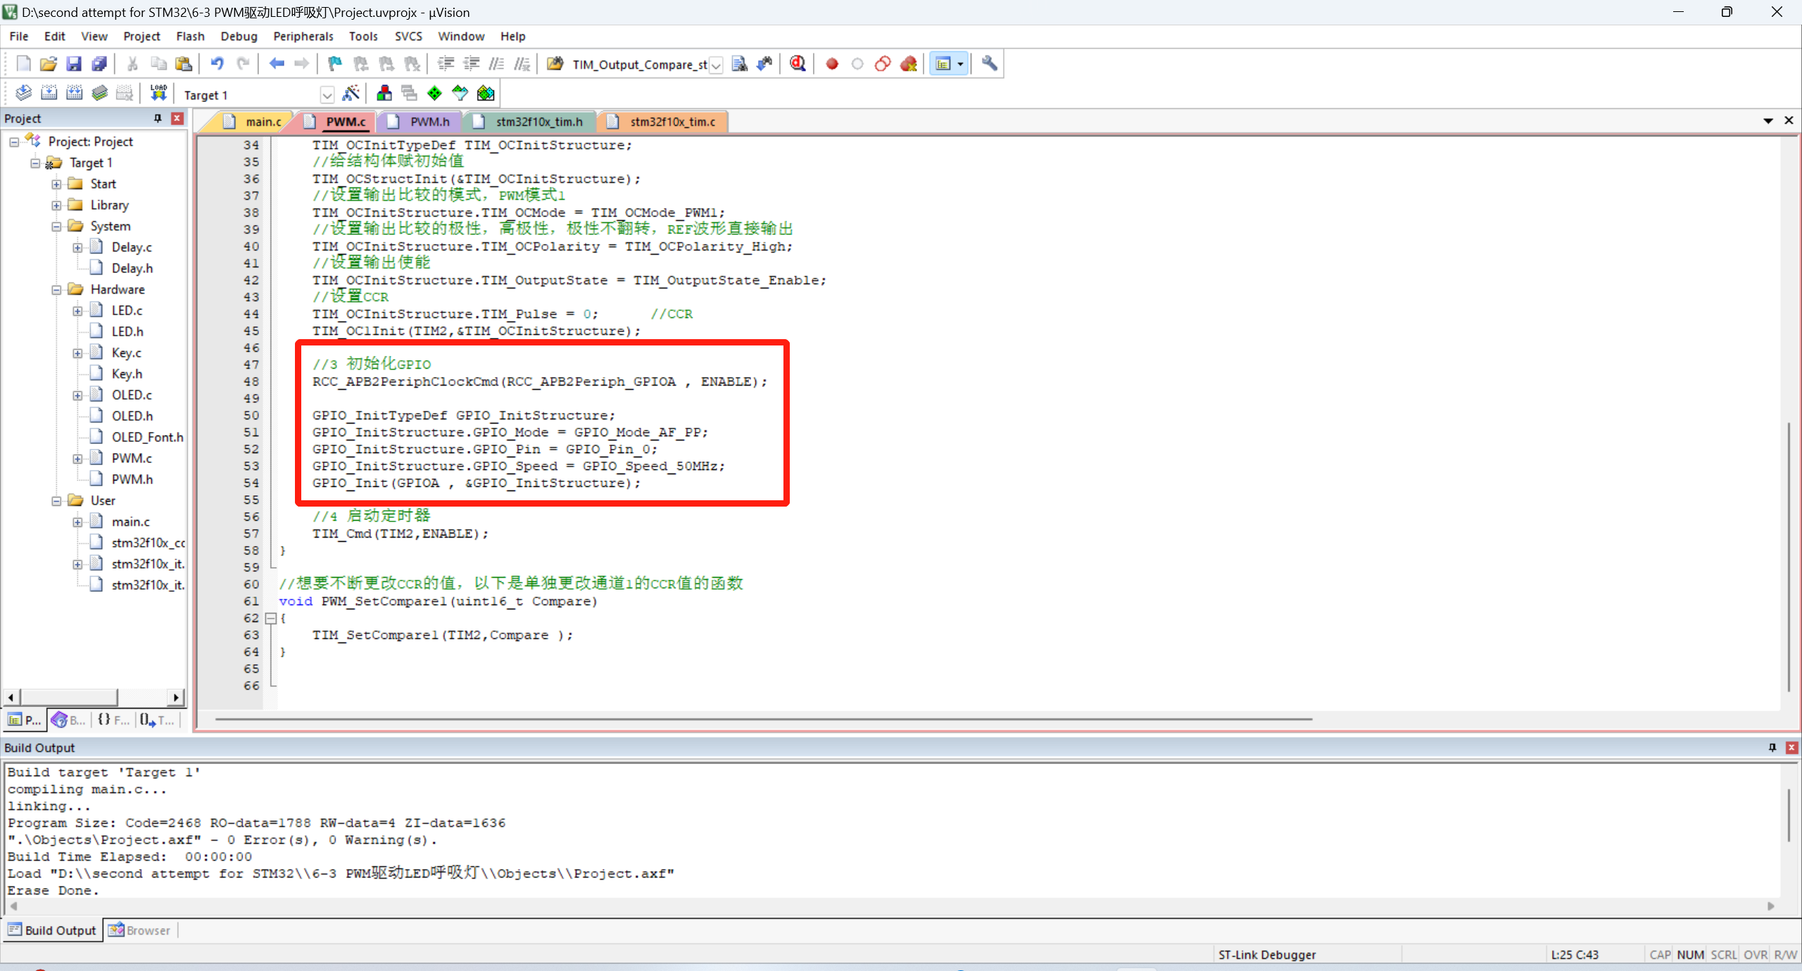
Task: Switch to stm32f10x_tim.h tab
Action: click(x=538, y=122)
